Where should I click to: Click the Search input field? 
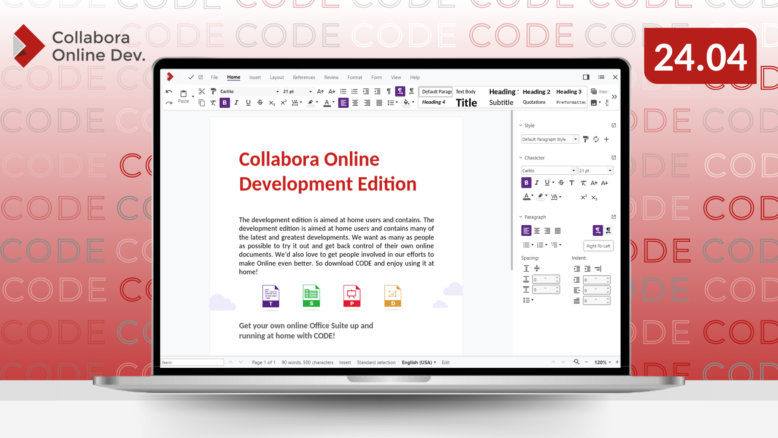click(192, 362)
